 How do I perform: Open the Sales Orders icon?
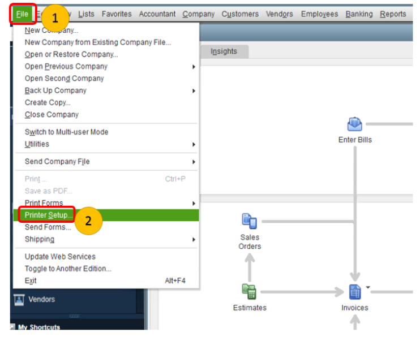[250, 221]
